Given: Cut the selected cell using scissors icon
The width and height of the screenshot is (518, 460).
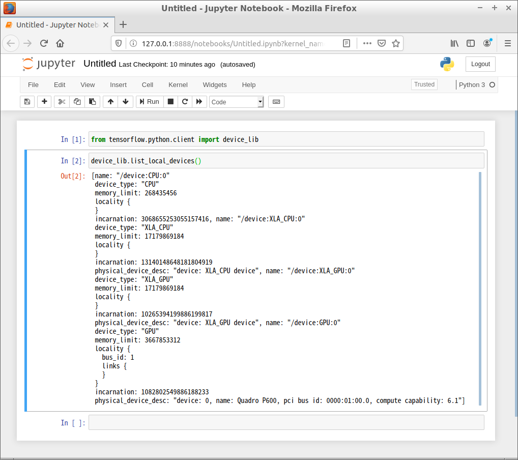Looking at the screenshot, I should (x=61, y=102).
